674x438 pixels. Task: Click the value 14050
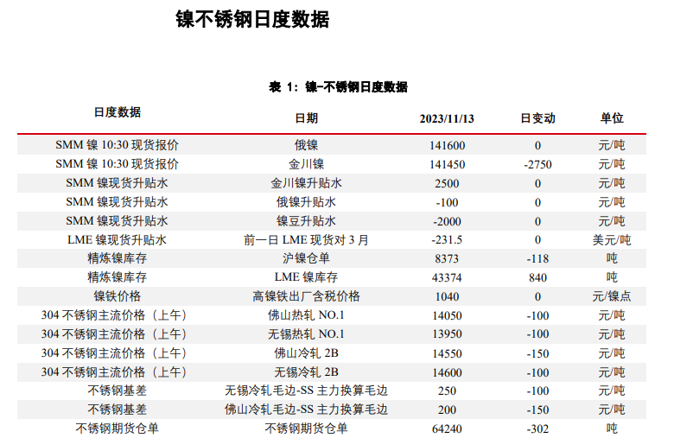pyautogui.click(x=447, y=315)
